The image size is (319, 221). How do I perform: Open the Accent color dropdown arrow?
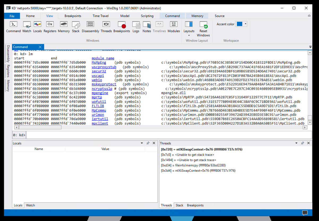point(245,24)
